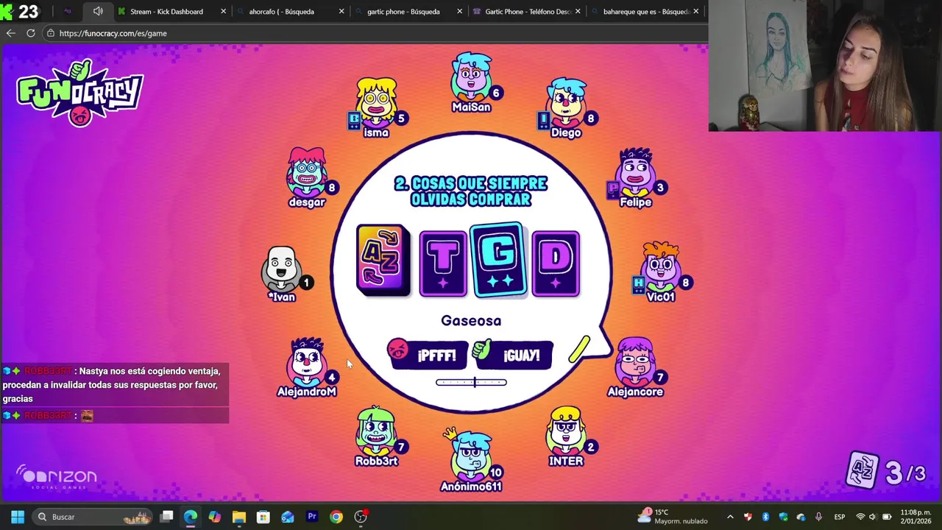Reload the page with the refresh icon

(31, 33)
